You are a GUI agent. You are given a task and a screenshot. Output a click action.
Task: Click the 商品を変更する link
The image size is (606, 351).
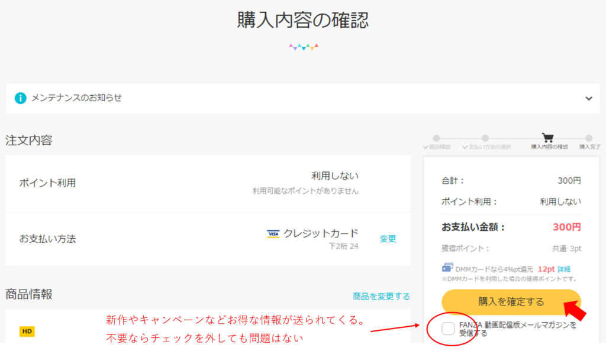[x=381, y=296]
